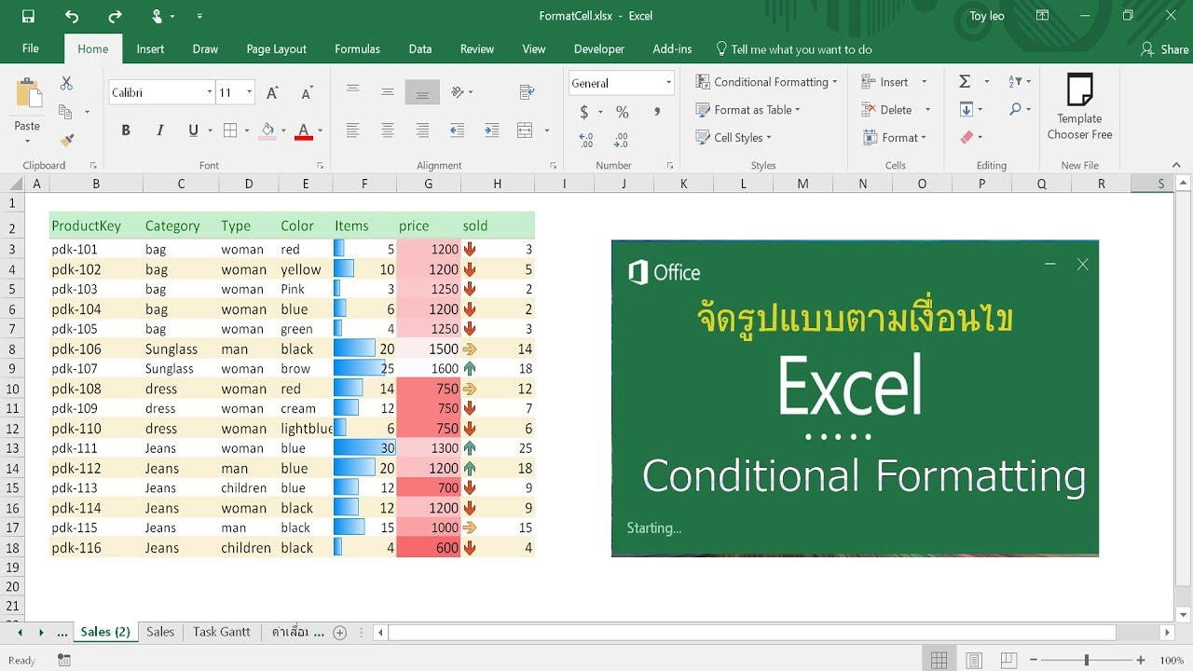
Task: Open Format as Table menu
Action: click(748, 110)
